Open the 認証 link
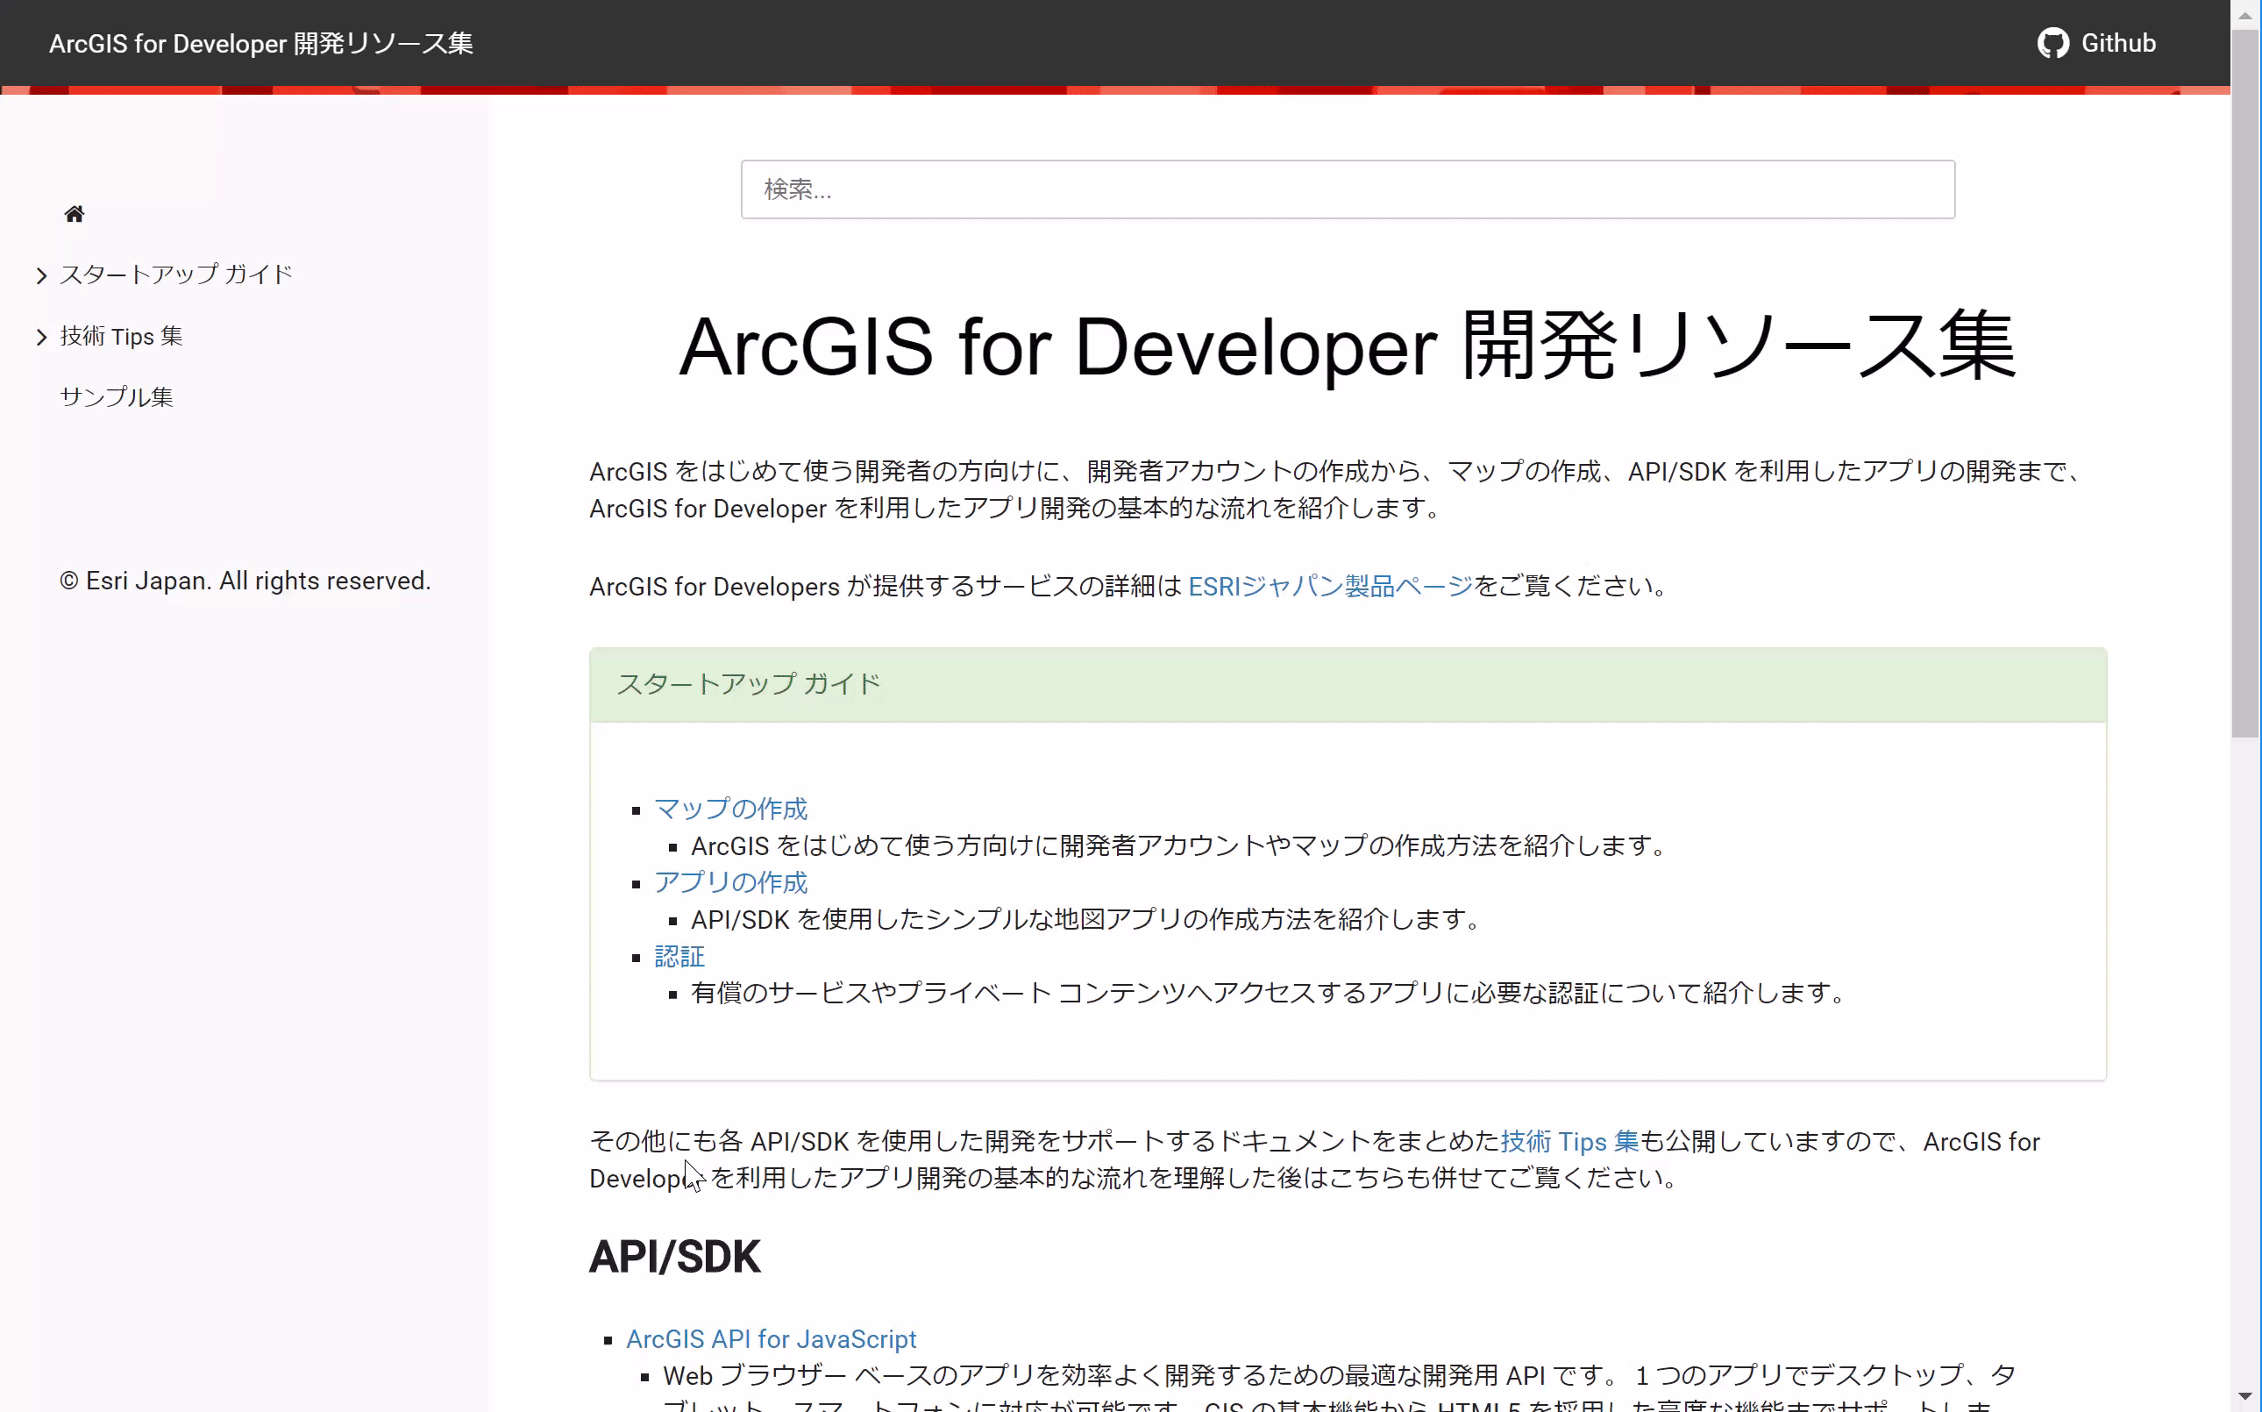This screenshot has width=2262, height=1412. pos(679,956)
